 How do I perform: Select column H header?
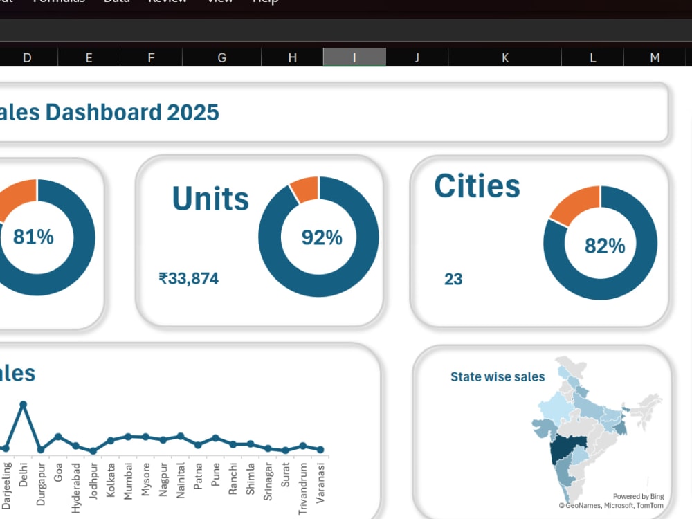292,57
